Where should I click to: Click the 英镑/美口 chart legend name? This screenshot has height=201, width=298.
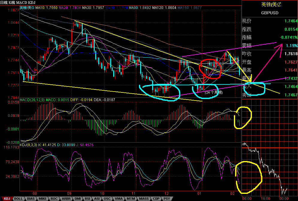pos(27,8)
